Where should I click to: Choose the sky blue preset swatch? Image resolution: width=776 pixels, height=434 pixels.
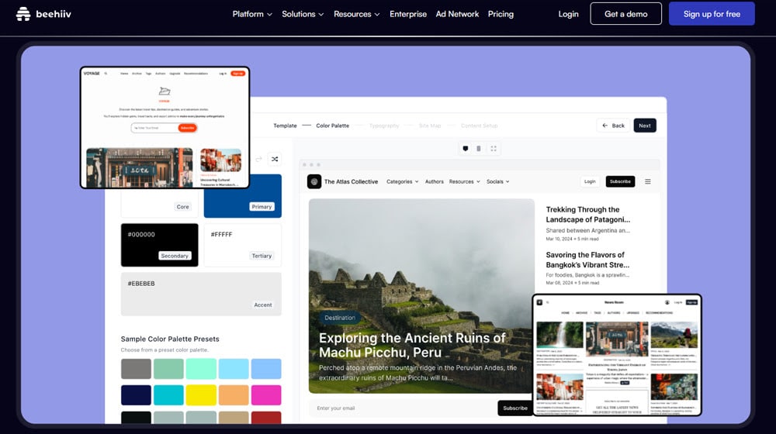tap(234, 369)
